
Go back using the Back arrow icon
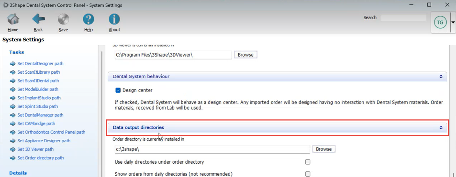(38, 19)
